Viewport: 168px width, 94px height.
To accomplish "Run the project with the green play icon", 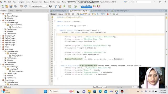I will [x=64, y=6].
